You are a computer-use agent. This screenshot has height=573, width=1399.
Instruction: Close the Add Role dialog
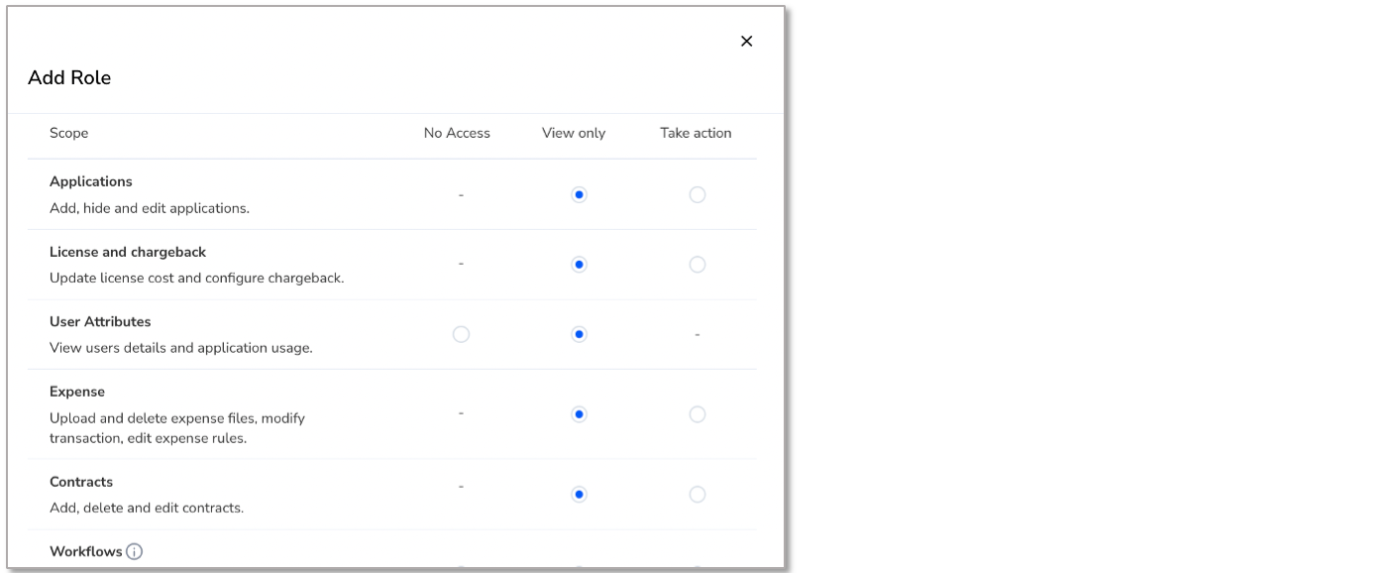(746, 41)
